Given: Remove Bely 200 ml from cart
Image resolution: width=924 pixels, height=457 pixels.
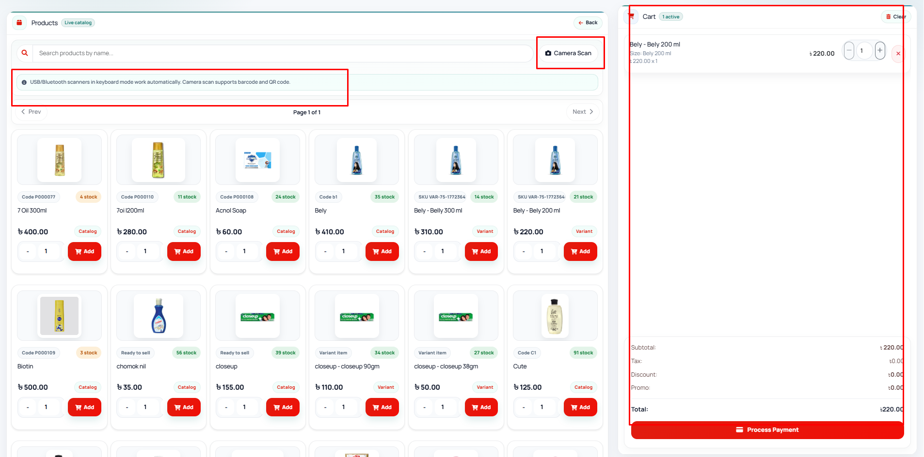Looking at the screenshot, I should (898, 54).
